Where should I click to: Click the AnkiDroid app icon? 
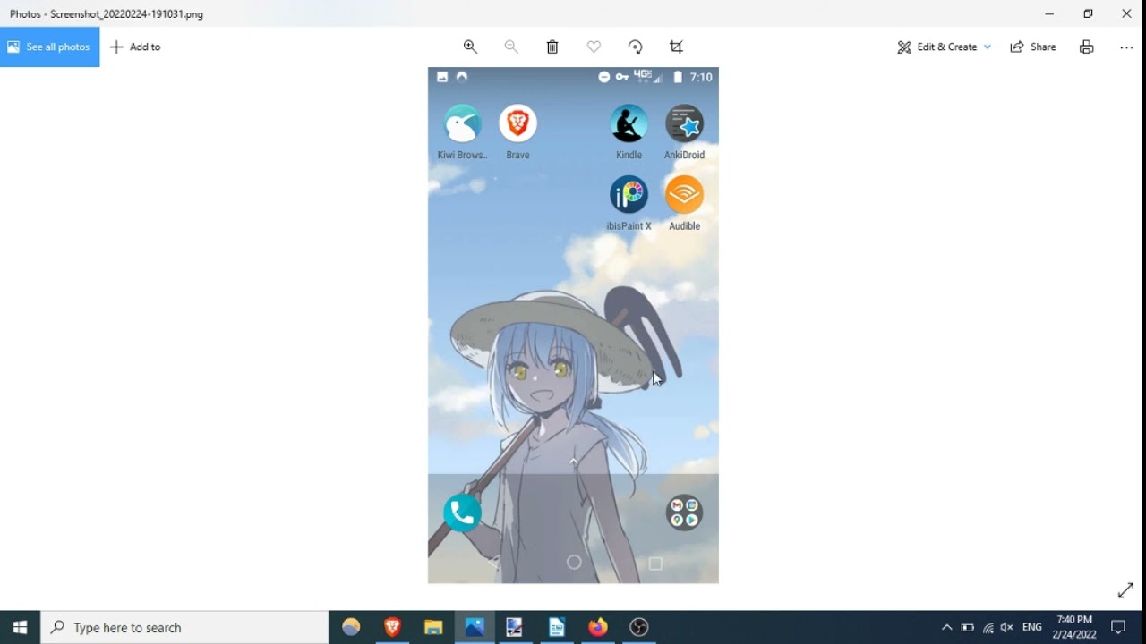(x=684, y=123)
